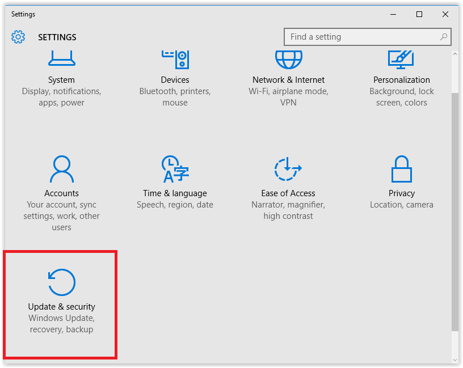Click inside the Find a setting field

[367, 37]
